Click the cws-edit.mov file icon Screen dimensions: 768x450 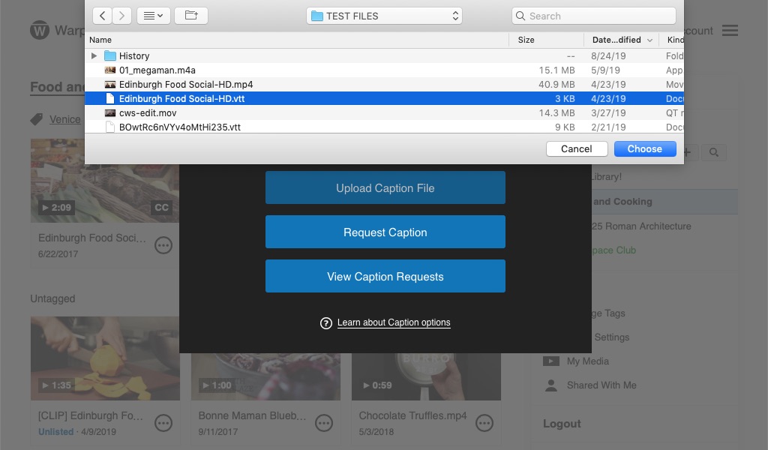click(x=110, y=112)
